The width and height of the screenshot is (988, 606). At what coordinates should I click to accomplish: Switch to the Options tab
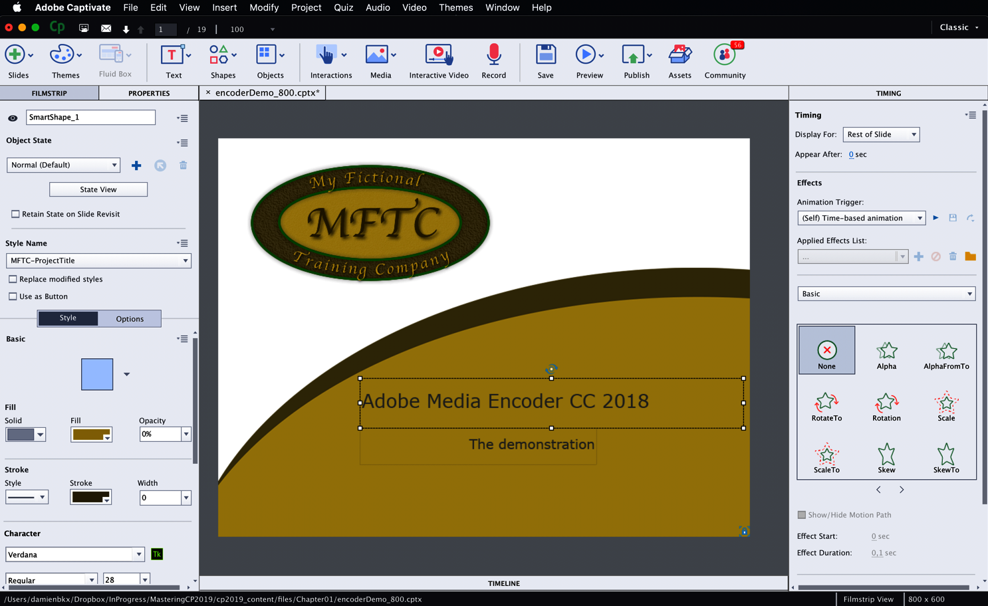pyautogui.click(x=130, y=319)
